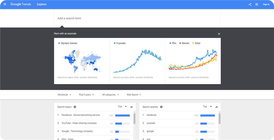Open the Pho Ramen Soba example chart
The height and width of the screenshot is (140, 274).
[x=193, y=61]
